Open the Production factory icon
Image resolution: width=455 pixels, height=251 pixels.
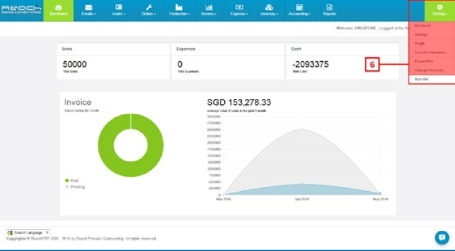(x=179, y=8)
